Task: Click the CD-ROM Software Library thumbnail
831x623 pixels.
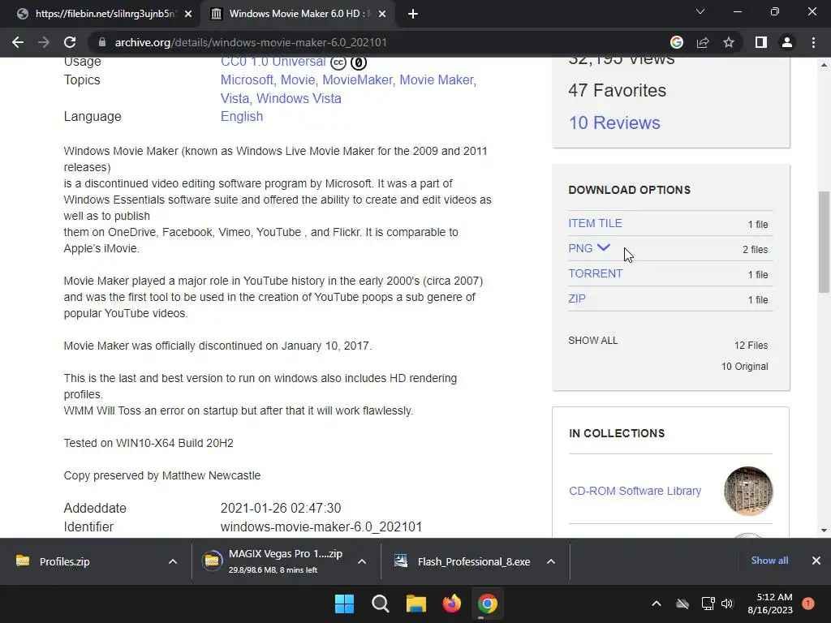Action: [x=748, y=491]
